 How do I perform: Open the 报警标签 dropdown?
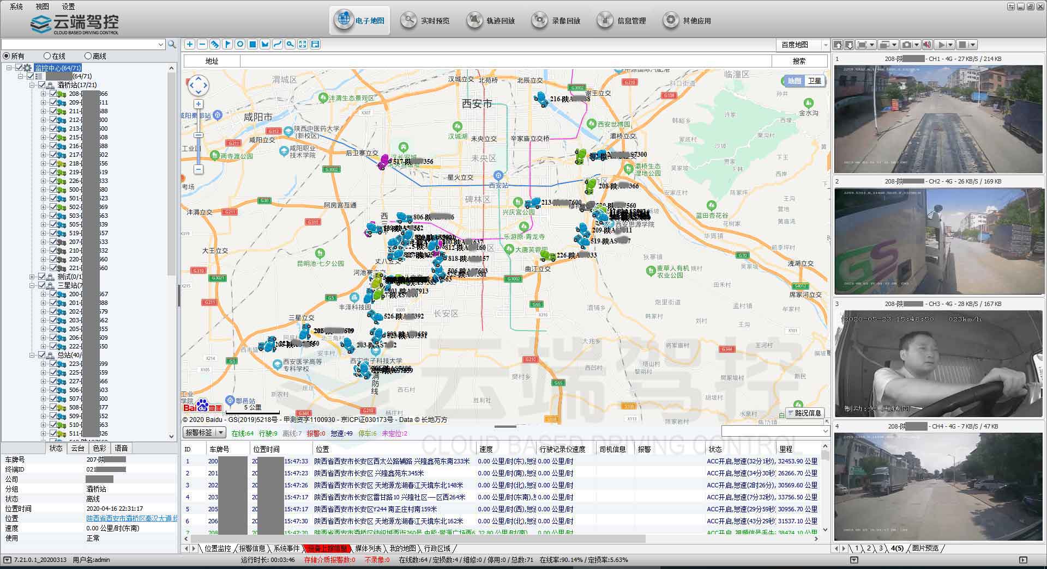point(221,432)
